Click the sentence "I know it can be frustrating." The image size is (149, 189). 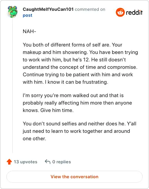[x=76, y=82]
